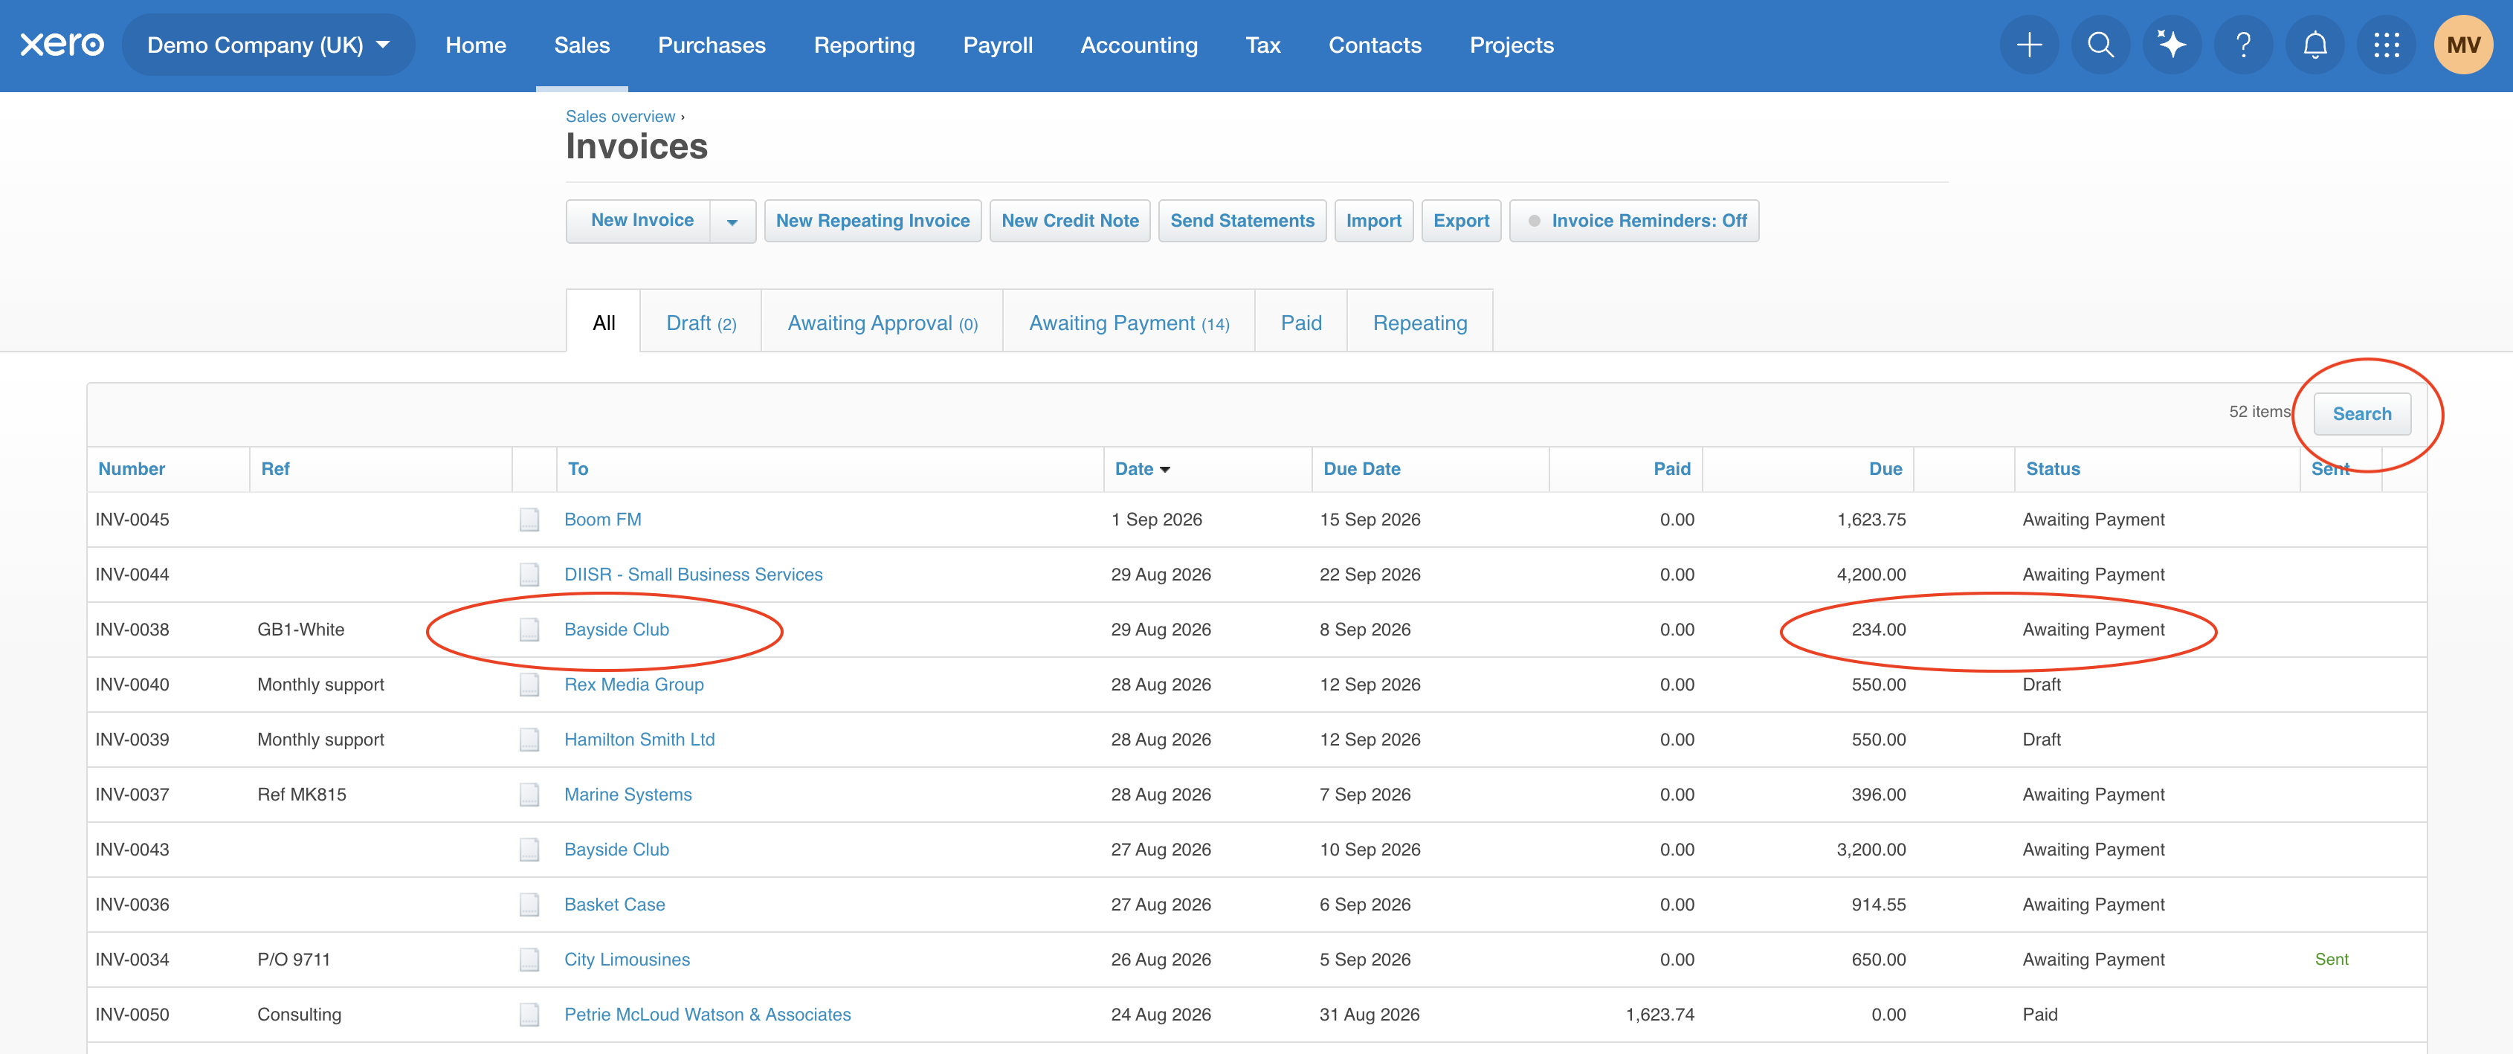2513x1054 pixels.
Task: Toggle Invoice Reminders: Off button
Action: (x=1634, y=222)
